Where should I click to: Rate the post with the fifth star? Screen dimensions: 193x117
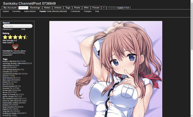(25, 37)
